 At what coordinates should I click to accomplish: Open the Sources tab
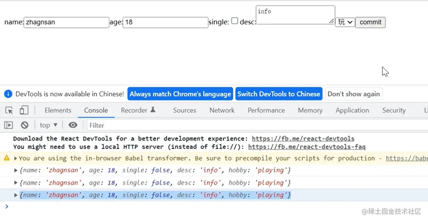tap(185, 110)
